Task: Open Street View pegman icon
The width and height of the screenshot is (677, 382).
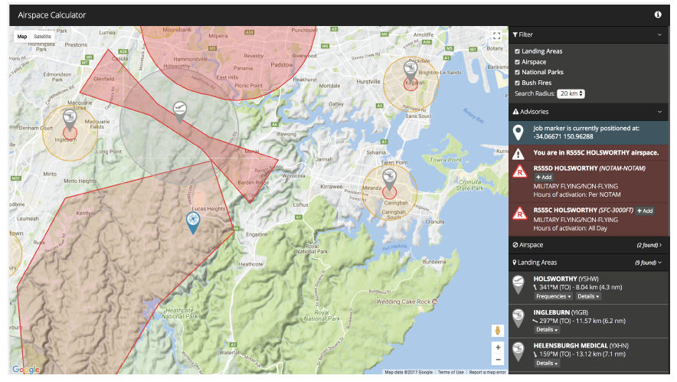Action: 497,331
